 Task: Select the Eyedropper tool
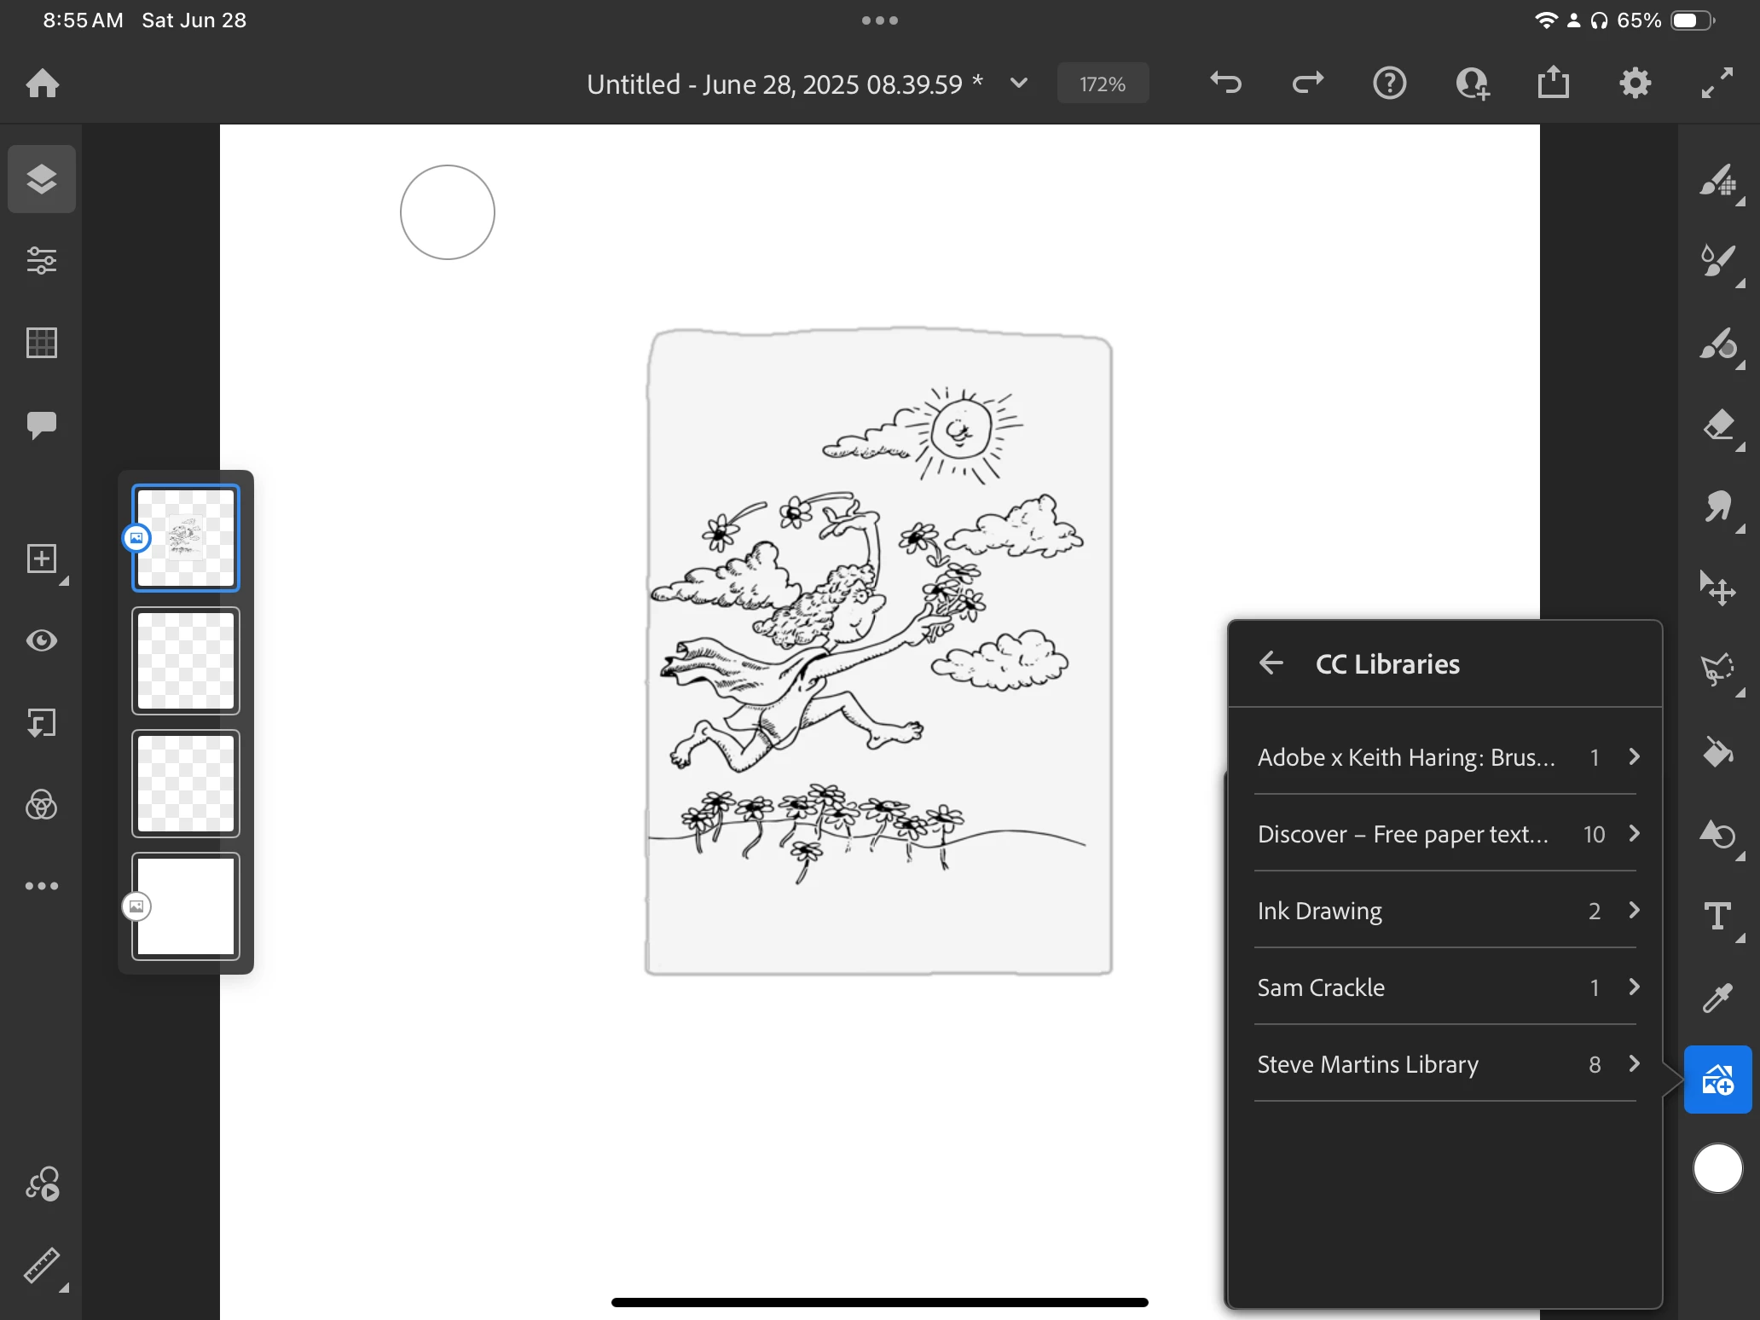1717,997
